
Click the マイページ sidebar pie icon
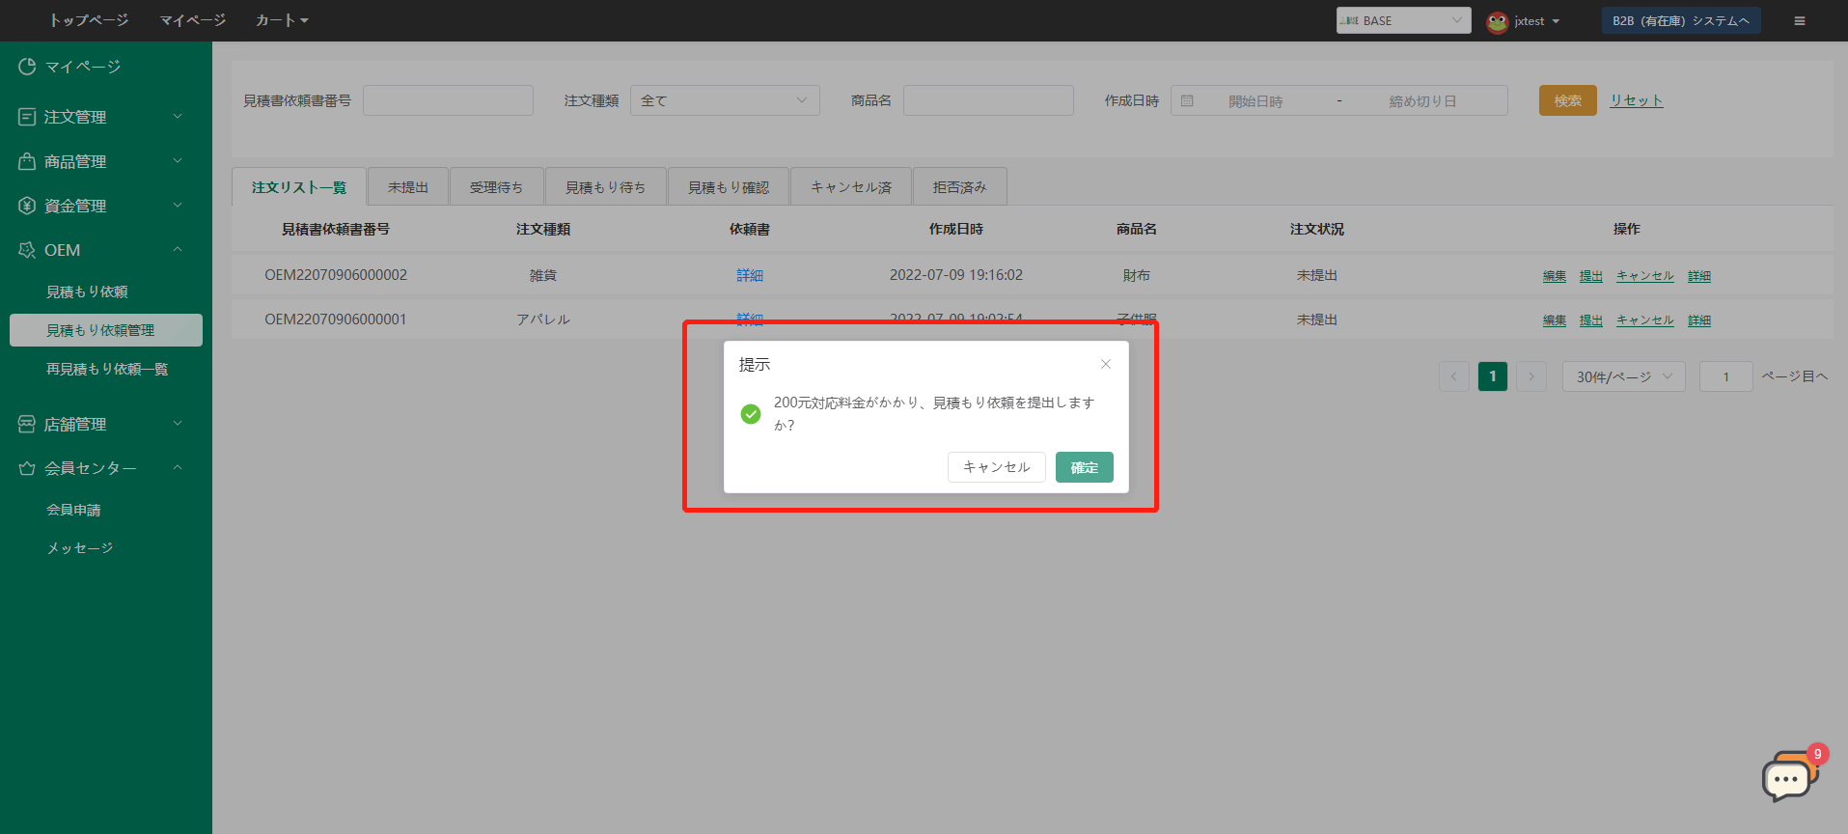(x=27, y=67)
